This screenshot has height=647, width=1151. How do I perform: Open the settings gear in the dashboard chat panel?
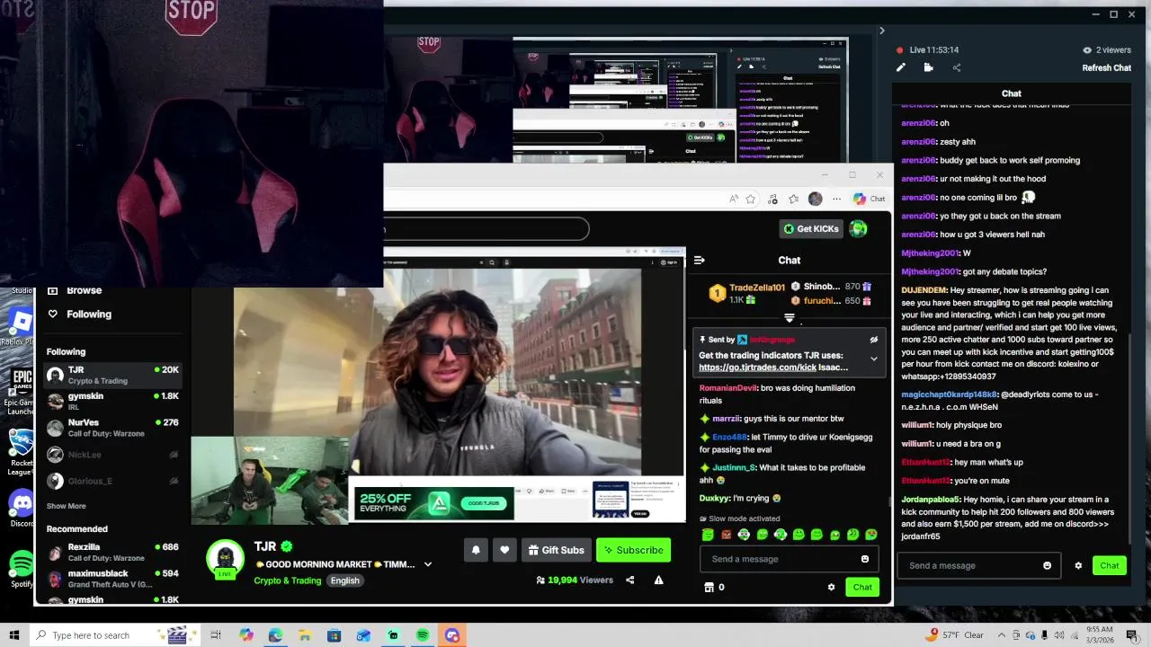pos(1078,566)
